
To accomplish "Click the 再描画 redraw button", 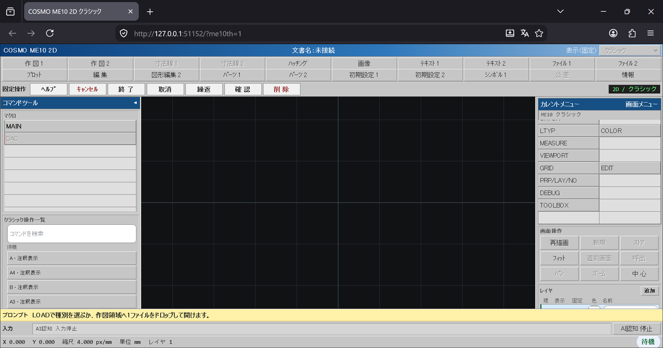I will (x=559, y=242).
